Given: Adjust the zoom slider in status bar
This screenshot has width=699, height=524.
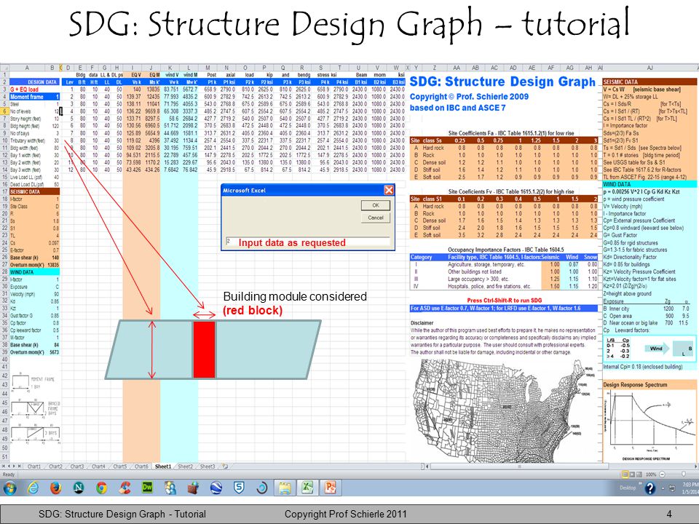Looking at the screenshot, I should (x=683, y=475).
